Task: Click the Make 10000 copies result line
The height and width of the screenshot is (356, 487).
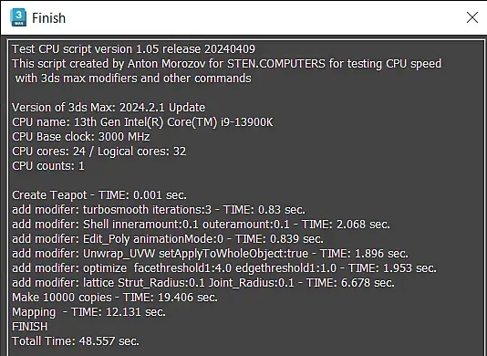Action: point(115,298)
